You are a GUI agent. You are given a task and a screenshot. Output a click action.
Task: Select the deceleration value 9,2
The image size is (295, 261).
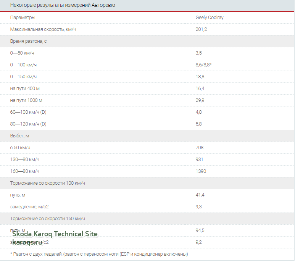(198, 242)
